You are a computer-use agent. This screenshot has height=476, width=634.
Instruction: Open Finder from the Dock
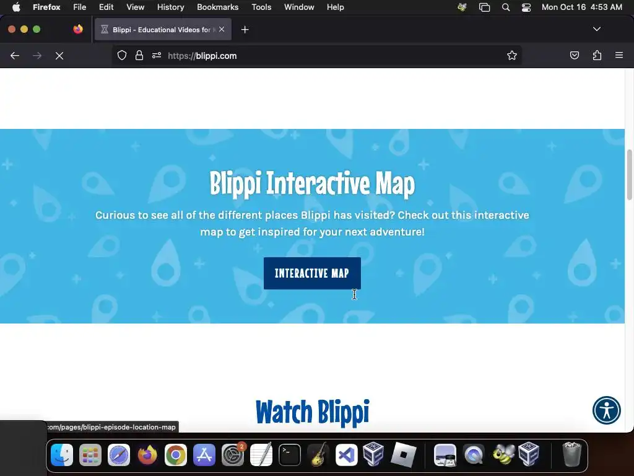[62, 455]
